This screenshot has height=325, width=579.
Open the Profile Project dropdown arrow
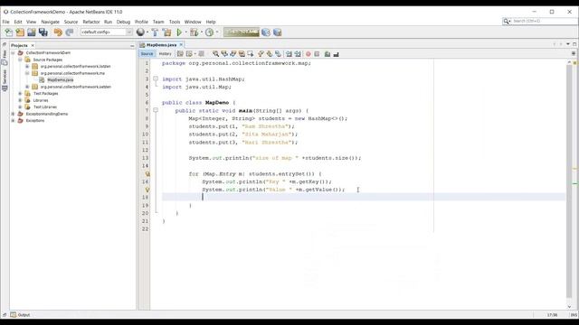[x=217, y=32]
